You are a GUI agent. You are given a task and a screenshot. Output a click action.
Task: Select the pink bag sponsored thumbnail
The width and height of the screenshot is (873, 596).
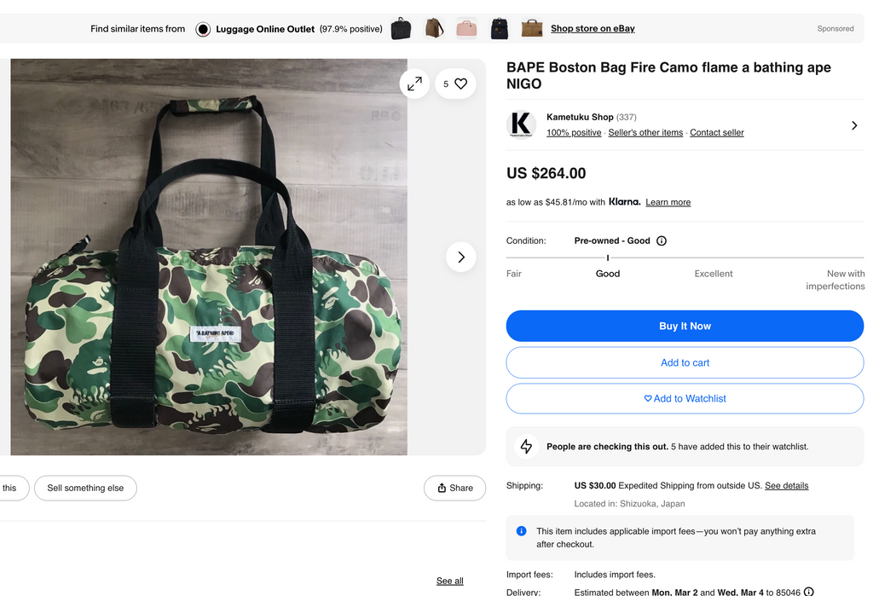point(466,29)
